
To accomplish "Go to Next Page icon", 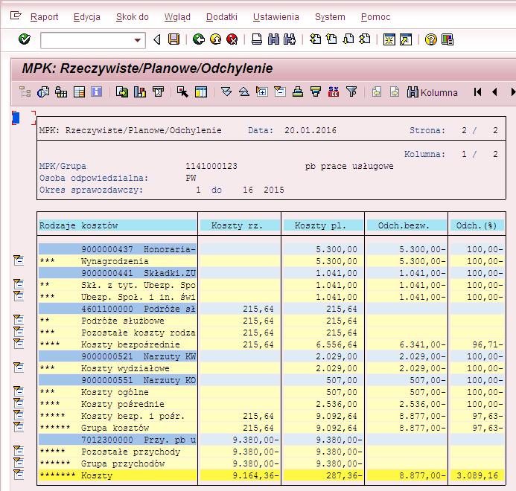I will [x=348, y=39].
